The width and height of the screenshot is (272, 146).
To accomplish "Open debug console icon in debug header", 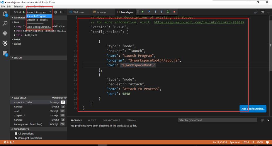I will coord(62,12).
